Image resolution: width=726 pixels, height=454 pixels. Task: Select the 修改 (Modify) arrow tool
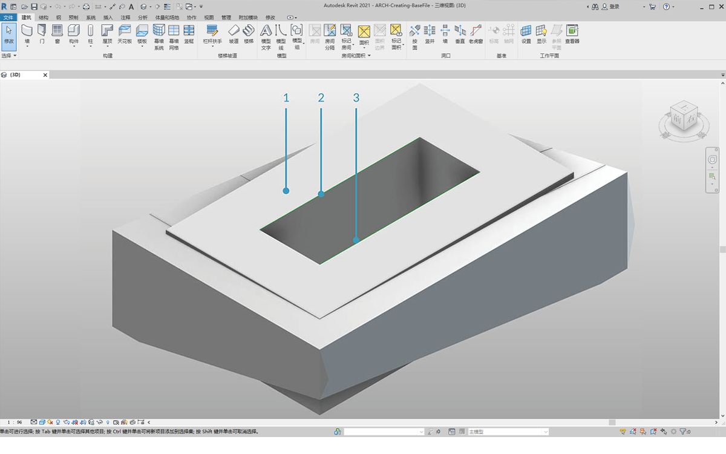8,36
